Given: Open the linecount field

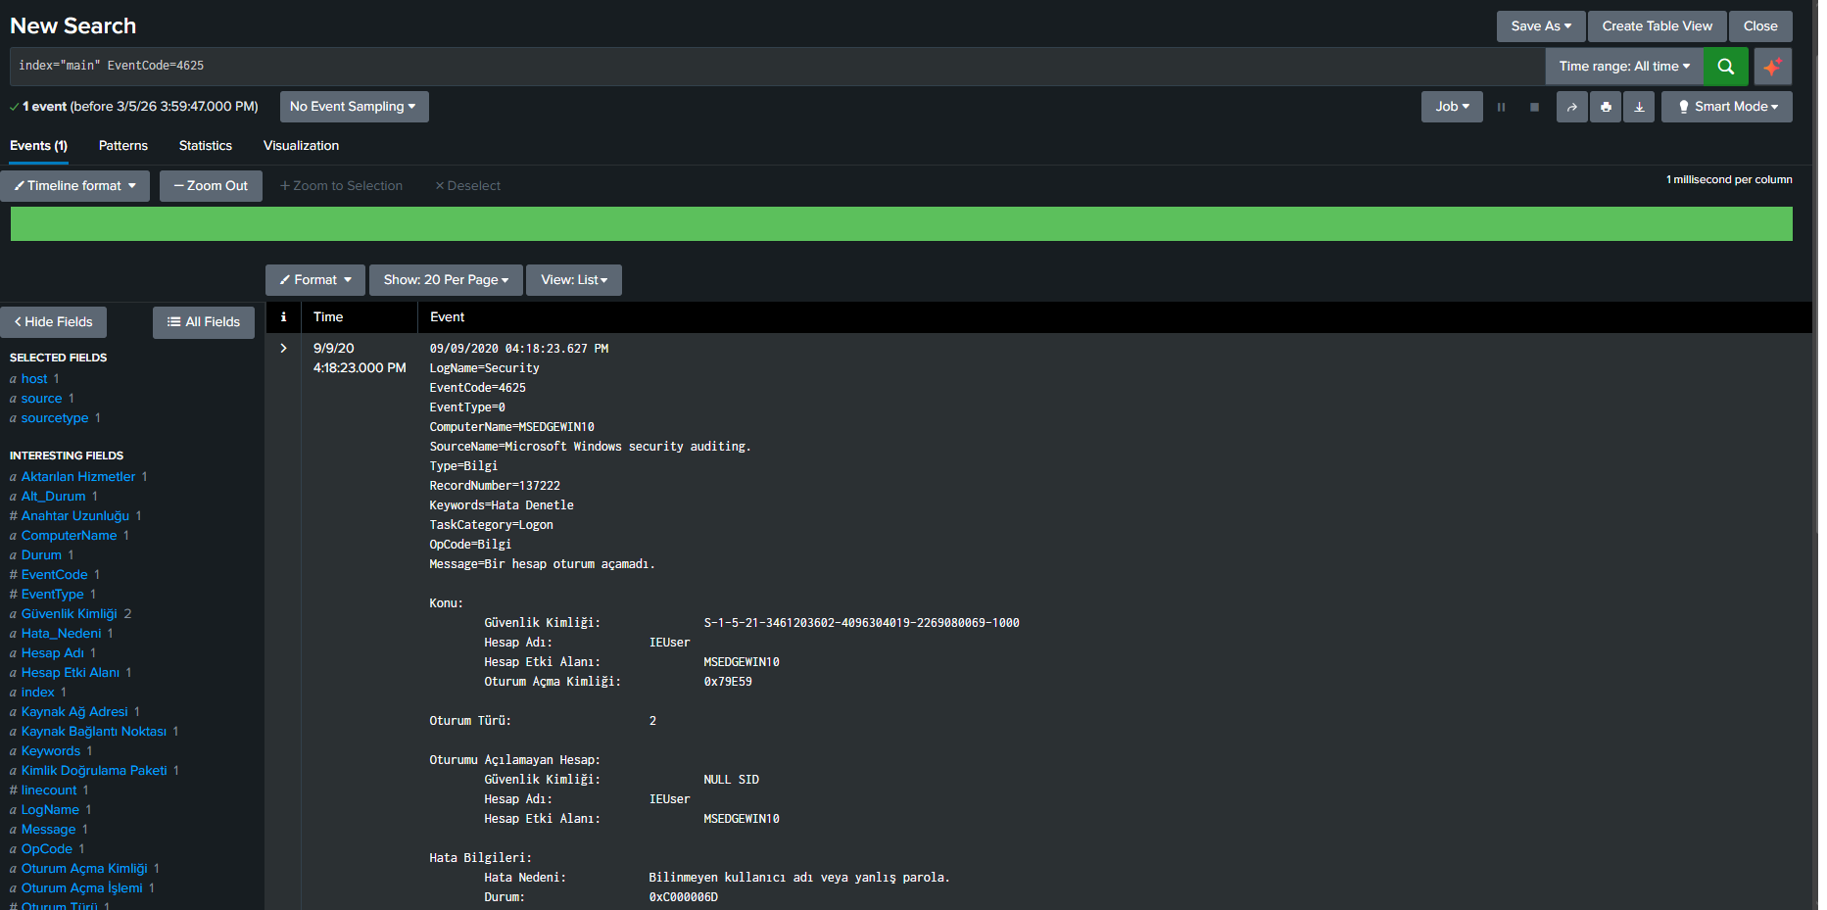Looking at the screenshot, I should point(49,790).
